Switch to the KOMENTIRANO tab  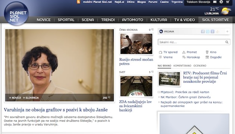point(182,66)
